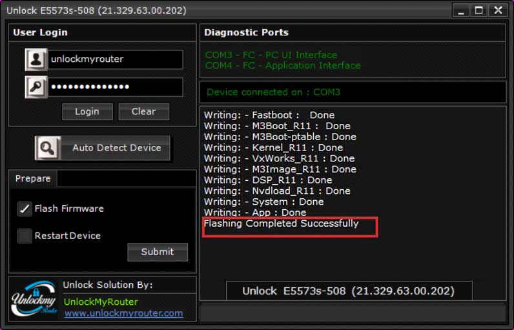Image resolution: width=514 pixels, height=330 pixels.
Task: Close the Unlock E5573s-508 window
Action: pyautogui.click(x=498, y=10)
